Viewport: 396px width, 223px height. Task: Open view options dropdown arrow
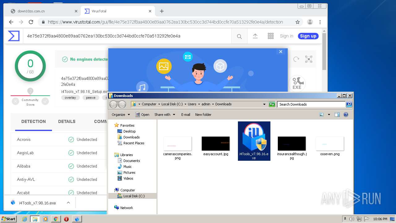point(329,115)
